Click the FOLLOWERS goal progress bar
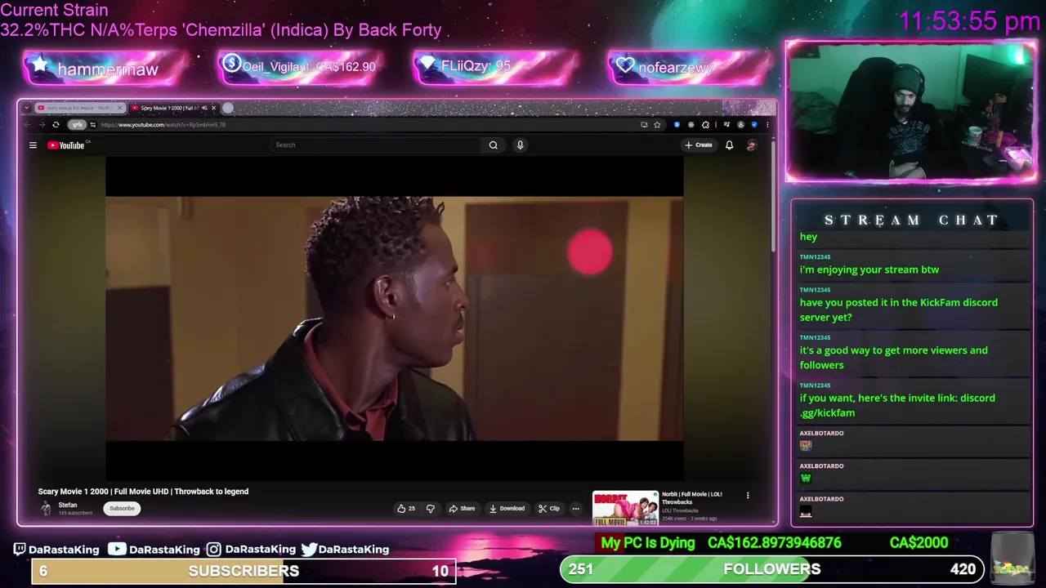Image resolution: width=1046 pixels, height=588 pixels. pyautogui.click(x=771, y=569)
